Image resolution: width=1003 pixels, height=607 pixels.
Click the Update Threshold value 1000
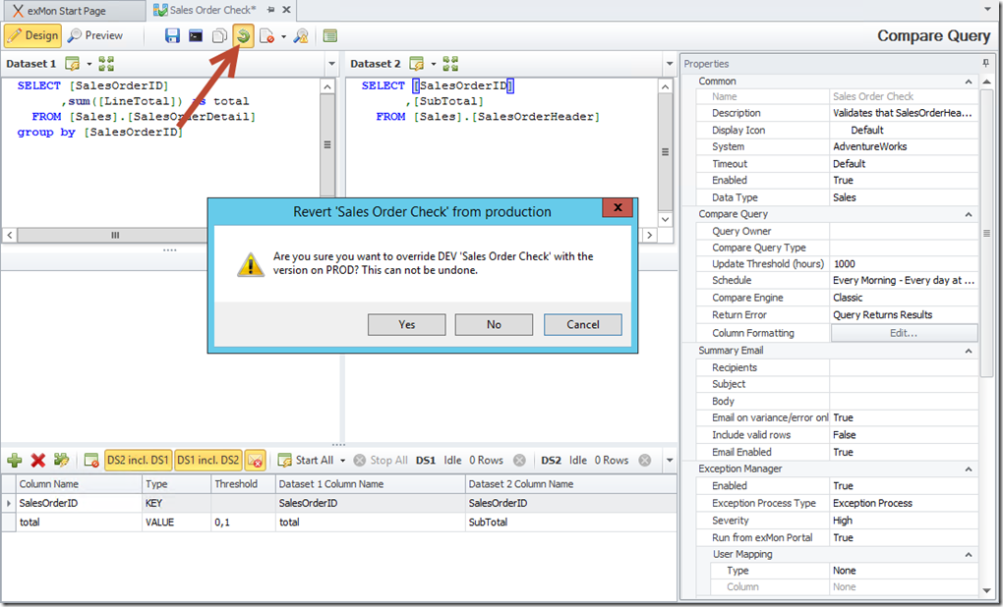coord(904,264)
